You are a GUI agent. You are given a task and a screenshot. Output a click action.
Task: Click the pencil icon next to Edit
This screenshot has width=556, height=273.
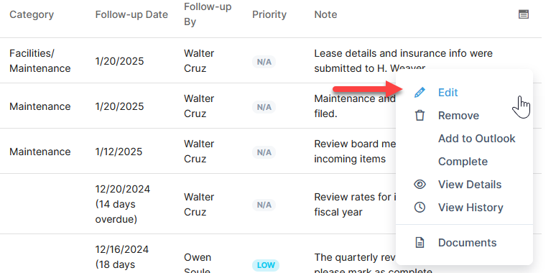(x=420, y=93)
